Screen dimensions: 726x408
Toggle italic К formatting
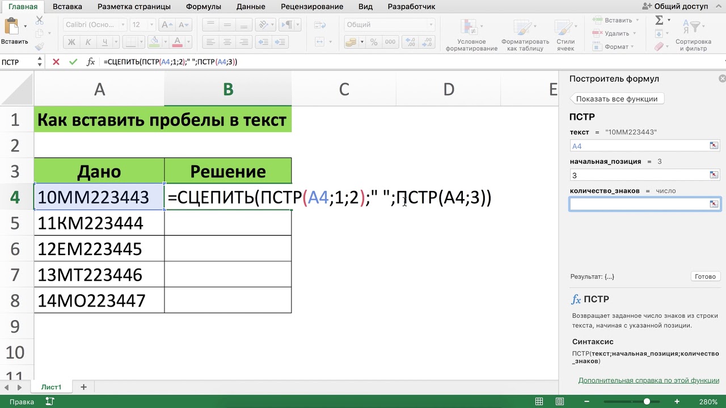coord(88,42)
